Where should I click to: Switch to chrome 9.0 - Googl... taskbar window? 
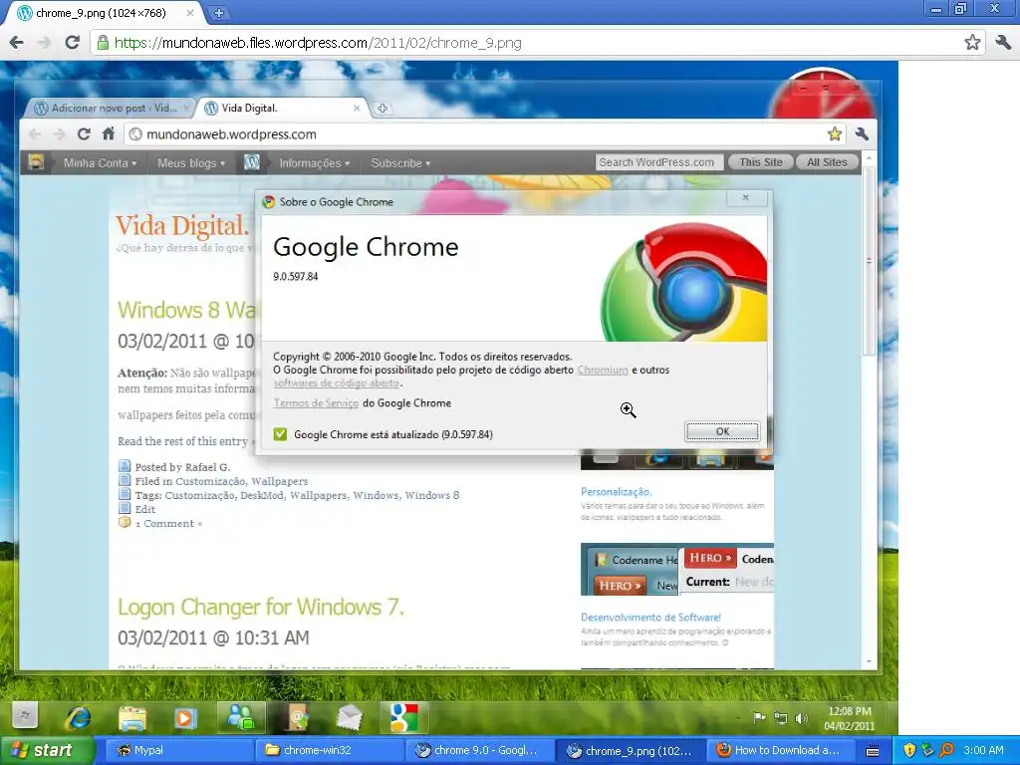[480, 750]
